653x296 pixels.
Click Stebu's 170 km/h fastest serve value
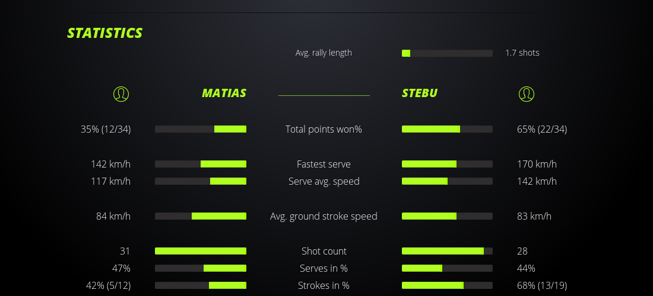coord(537,164)
